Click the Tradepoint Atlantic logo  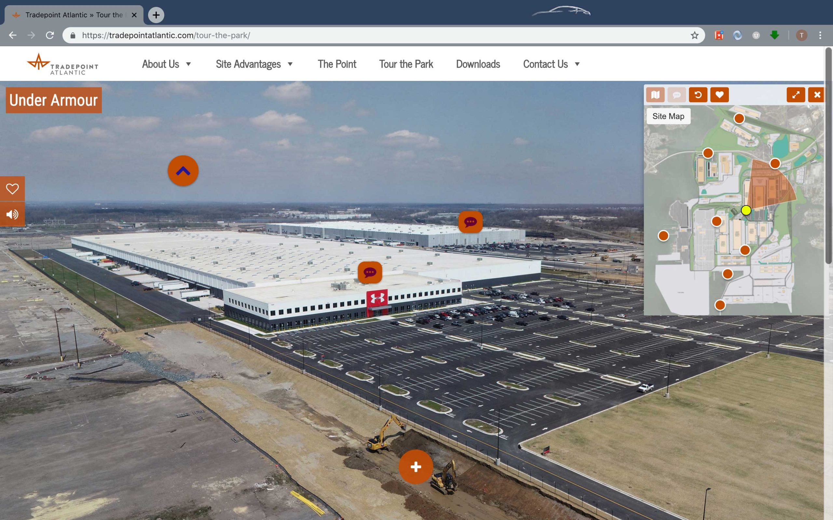[x=63, y=64]
